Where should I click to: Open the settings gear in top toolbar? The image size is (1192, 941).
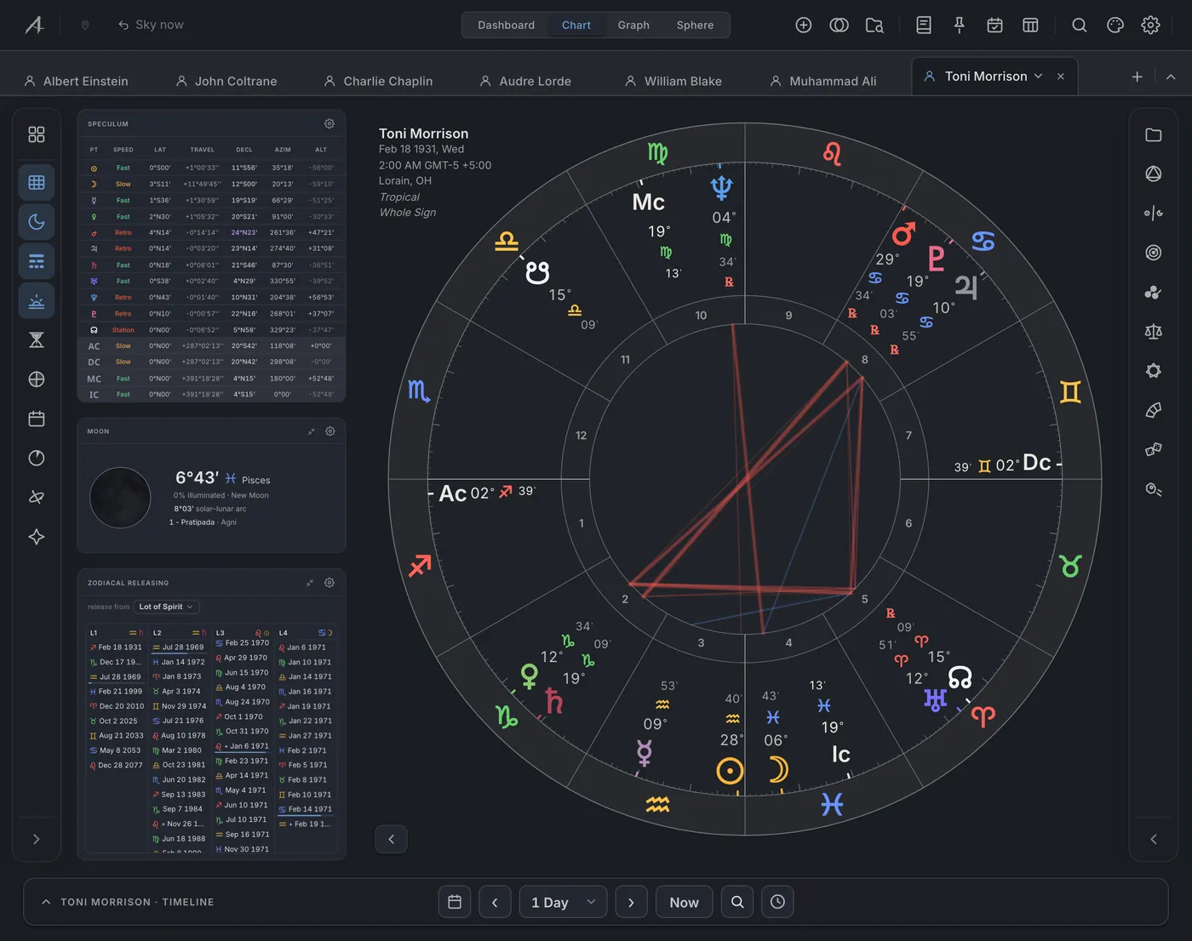tap(1151, 25)
